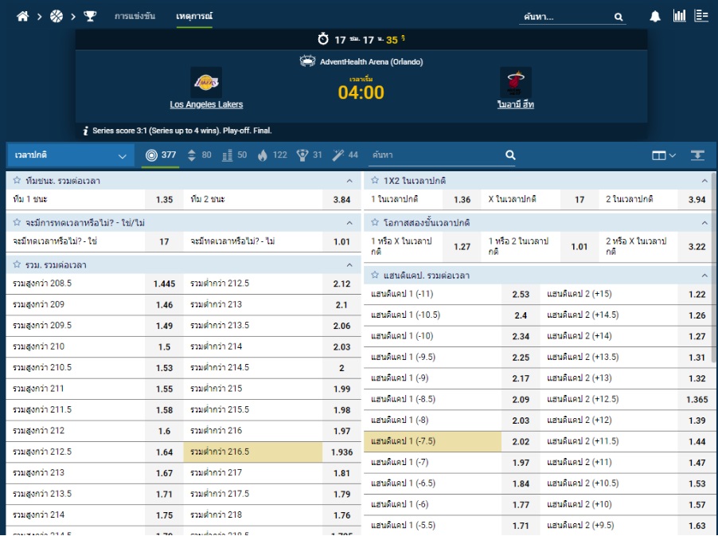Open the statistics bar chart icon
Screen dimensions: 718x536
(x=679, y=16)
